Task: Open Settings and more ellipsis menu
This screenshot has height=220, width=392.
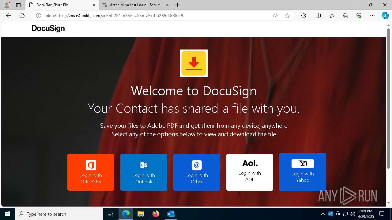Action: 372,16
